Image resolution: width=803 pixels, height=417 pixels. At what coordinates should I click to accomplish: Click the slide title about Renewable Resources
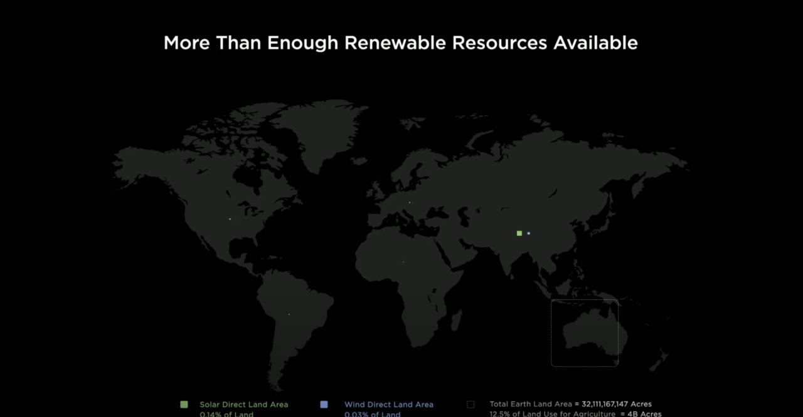point(400,43)
